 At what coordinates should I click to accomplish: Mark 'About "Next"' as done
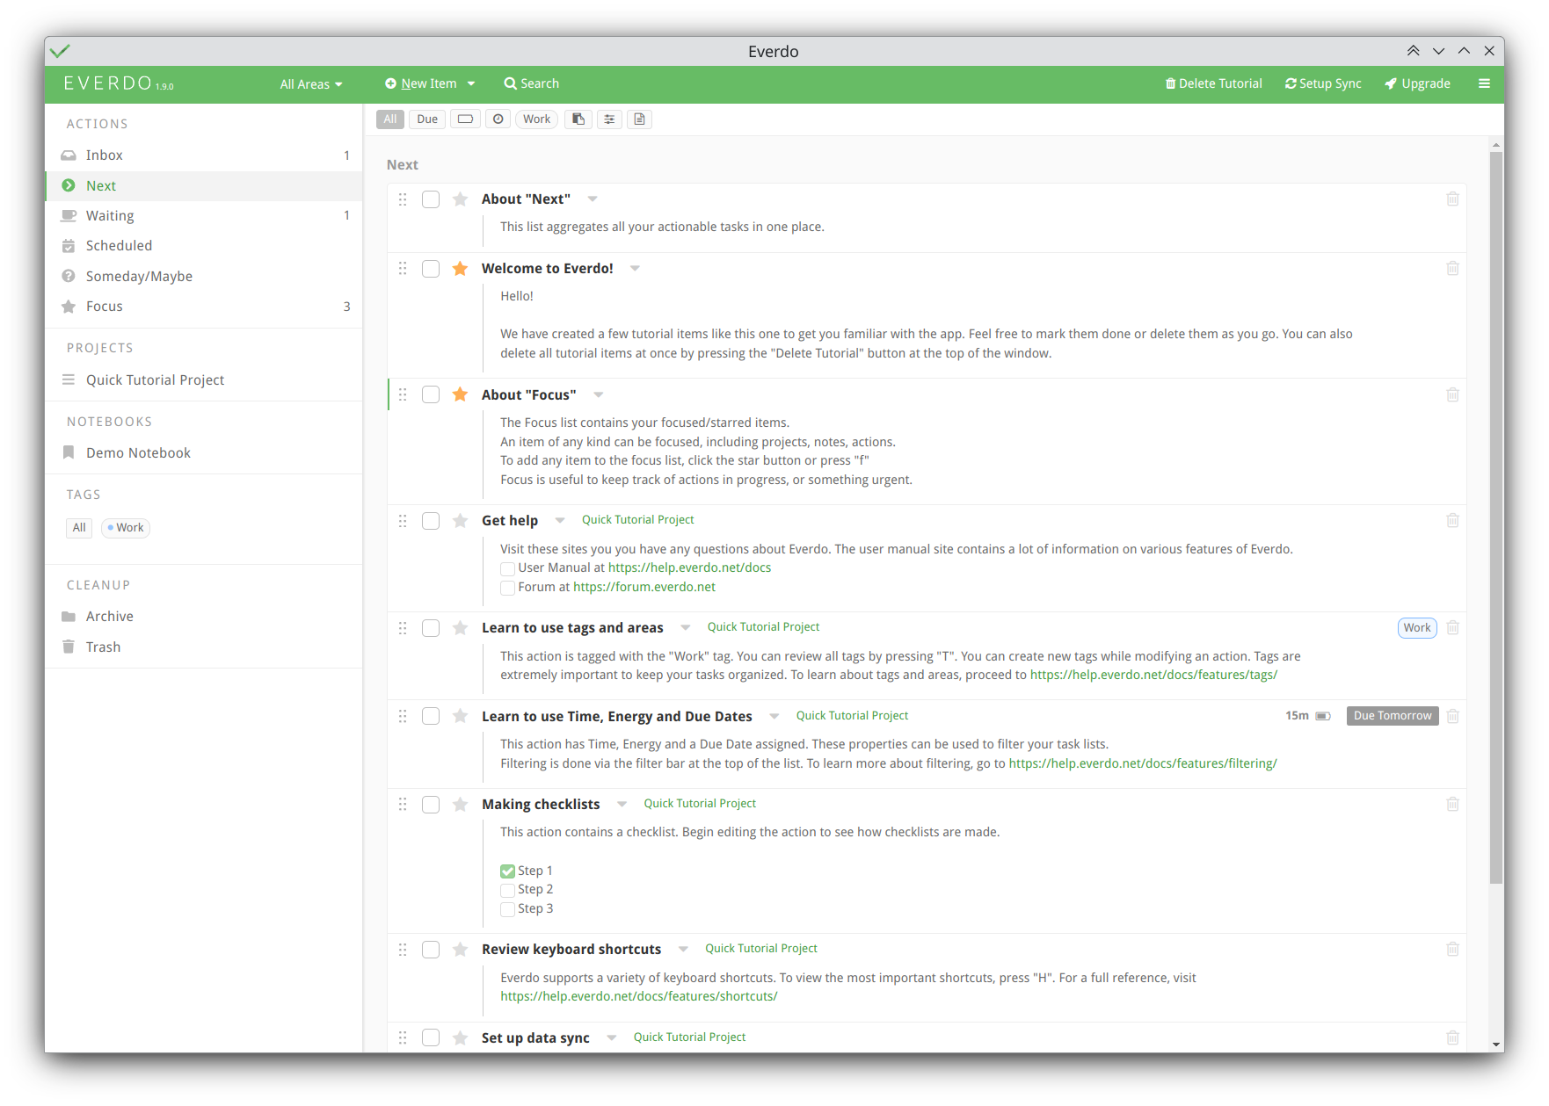431,199
